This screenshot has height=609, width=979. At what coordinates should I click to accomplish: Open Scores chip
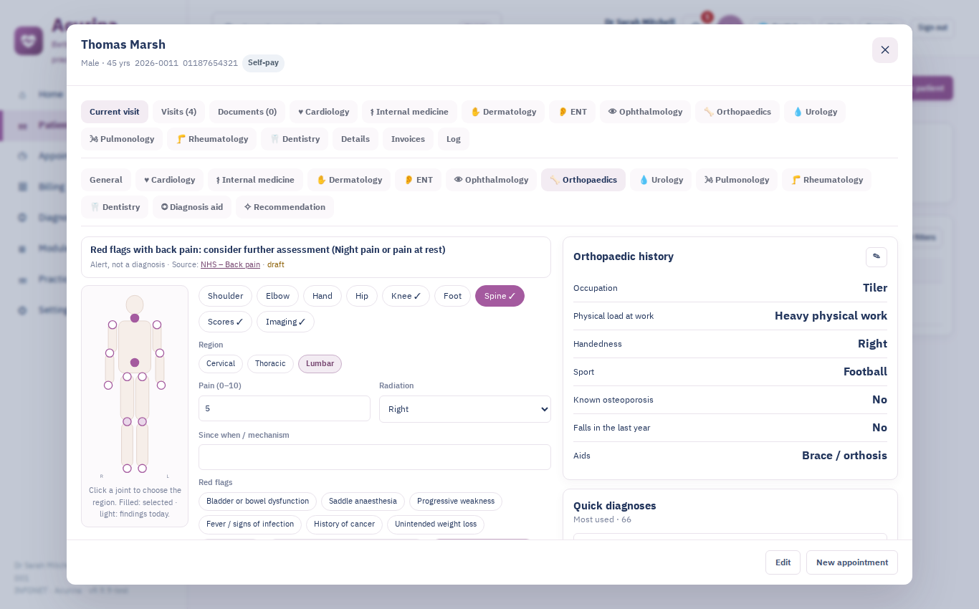pyautogui.click(x=225, y=322)
